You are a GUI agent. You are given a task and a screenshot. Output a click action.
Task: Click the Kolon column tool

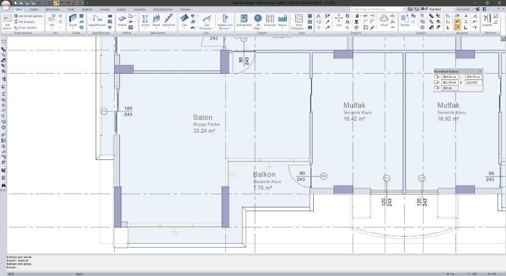145,20
